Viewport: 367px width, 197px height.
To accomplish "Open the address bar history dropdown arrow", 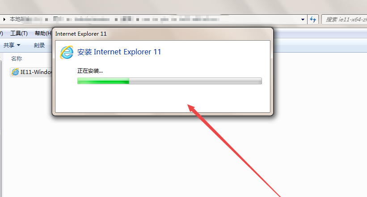I will click(303, 20).
